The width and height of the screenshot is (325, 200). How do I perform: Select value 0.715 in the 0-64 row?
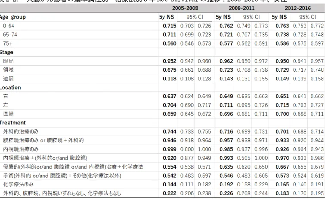click(169, 26)
